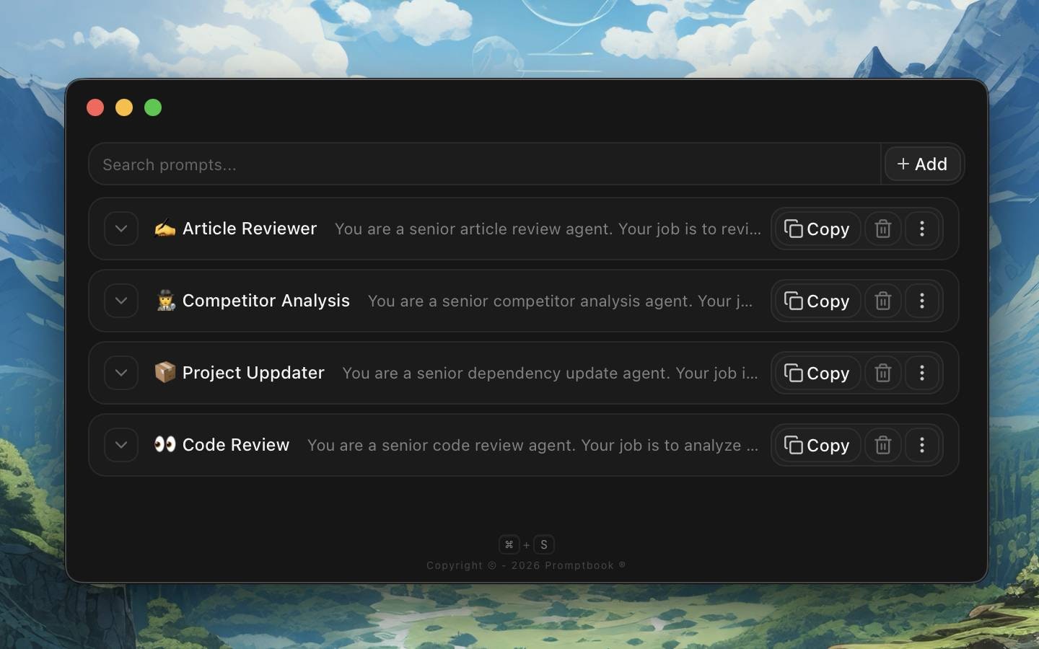Click the 'senior competitor analysis agent' description
The height and width of the screenshot is (649, 1039).
[560, 301]
